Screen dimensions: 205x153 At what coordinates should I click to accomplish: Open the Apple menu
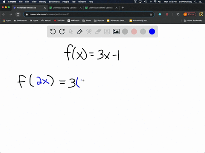click(x=4, y=2)
